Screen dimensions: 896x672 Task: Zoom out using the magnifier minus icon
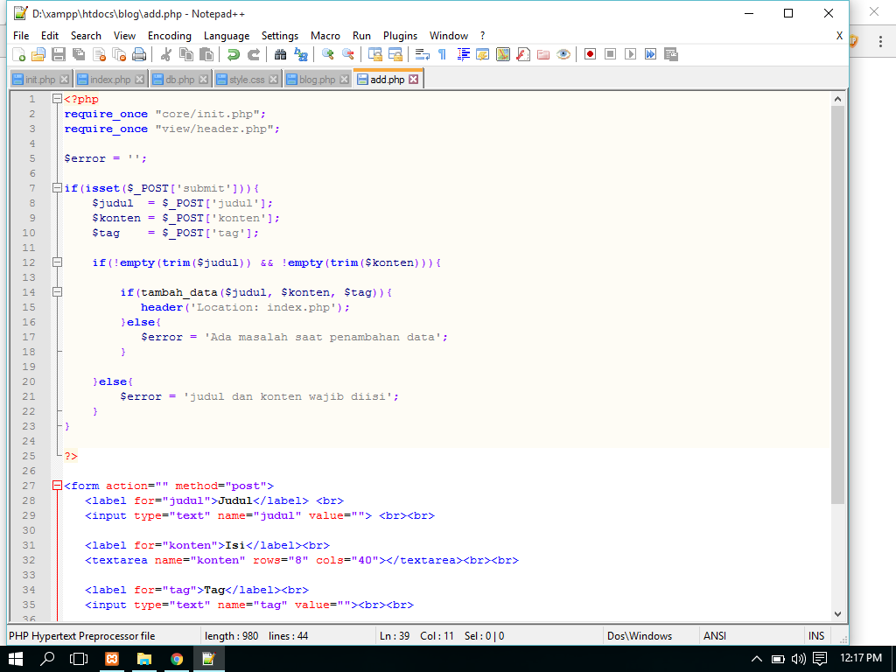point(347,54)
